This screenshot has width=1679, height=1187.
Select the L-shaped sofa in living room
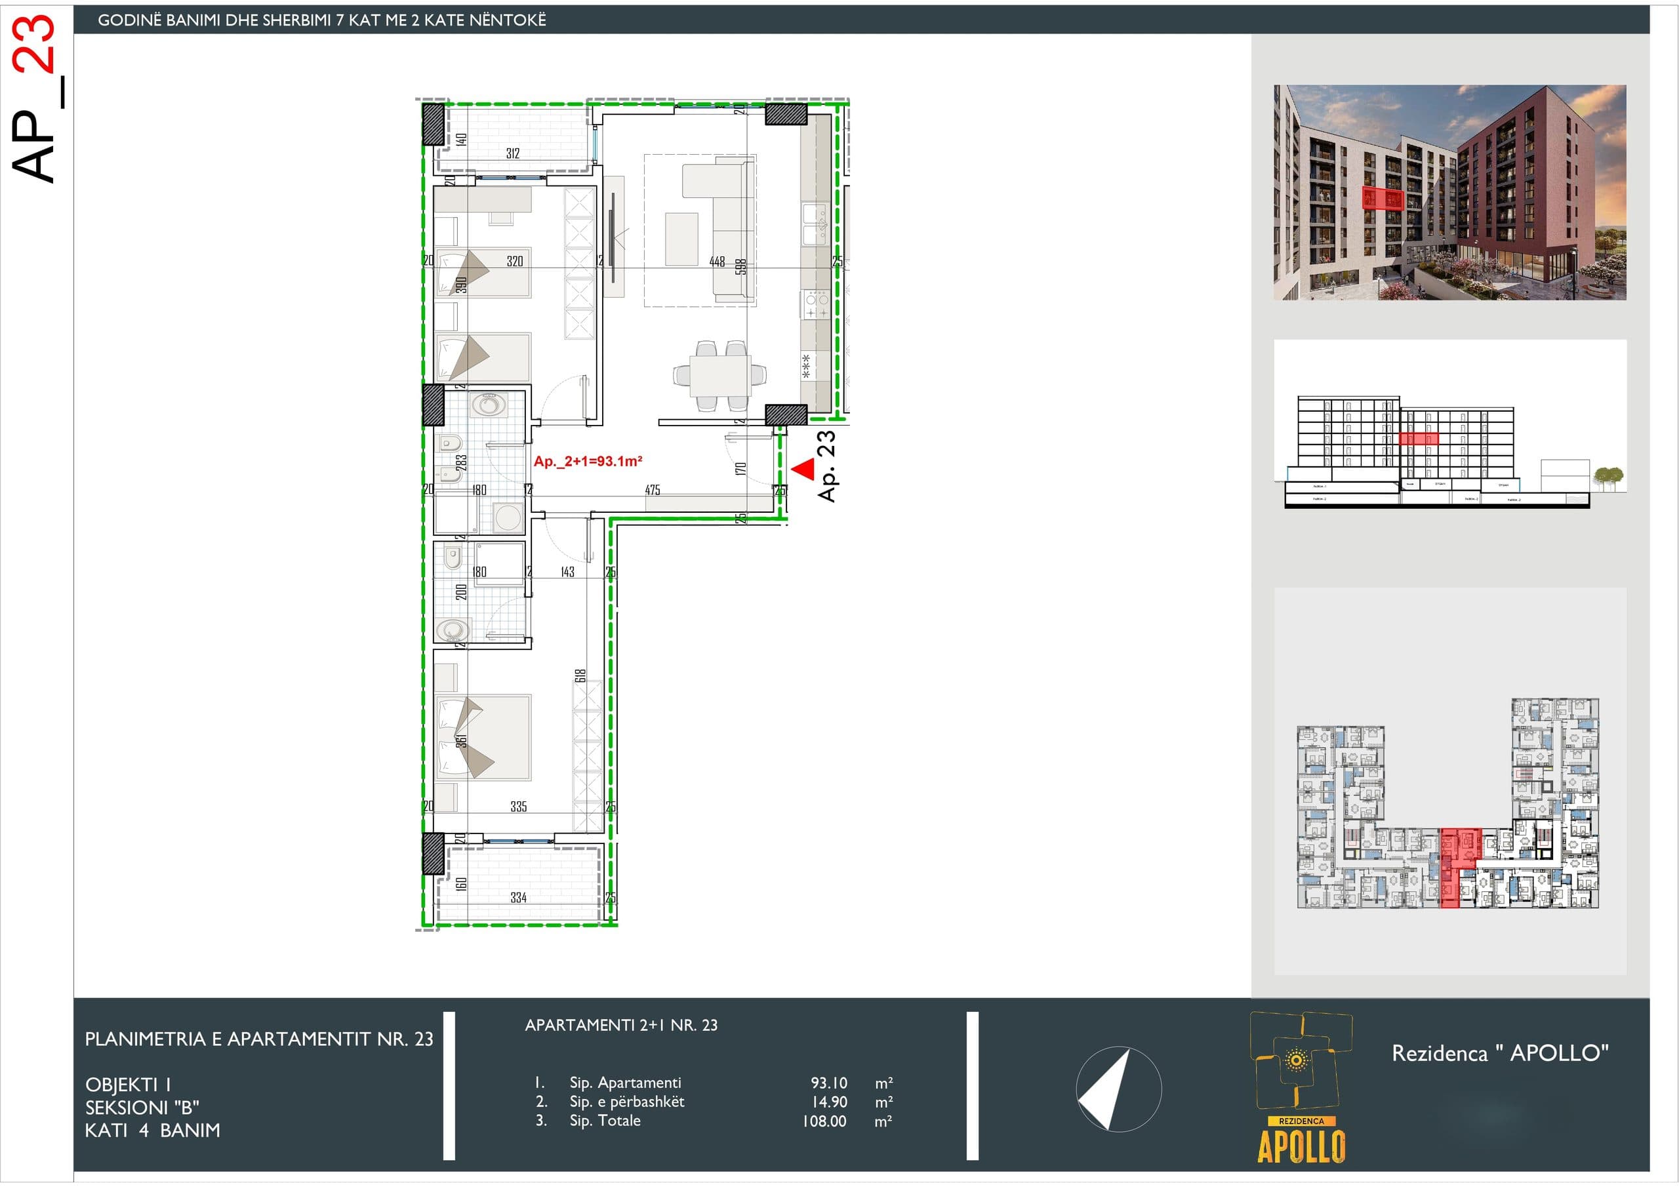click(718, 231)
